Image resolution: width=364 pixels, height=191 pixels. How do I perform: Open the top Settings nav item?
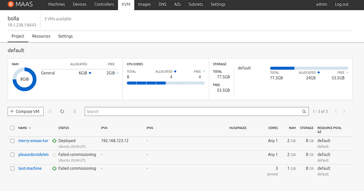coord(218,4)
